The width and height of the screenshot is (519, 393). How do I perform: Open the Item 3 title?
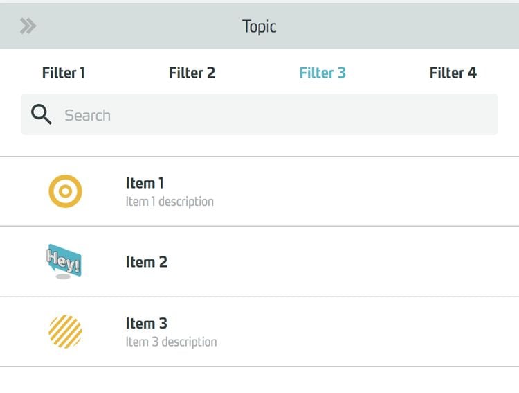click(146, 323)
